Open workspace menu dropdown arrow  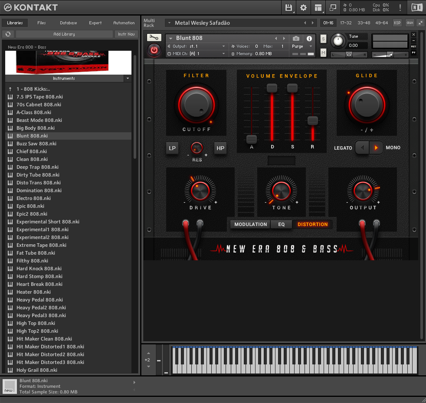point(323,12)
